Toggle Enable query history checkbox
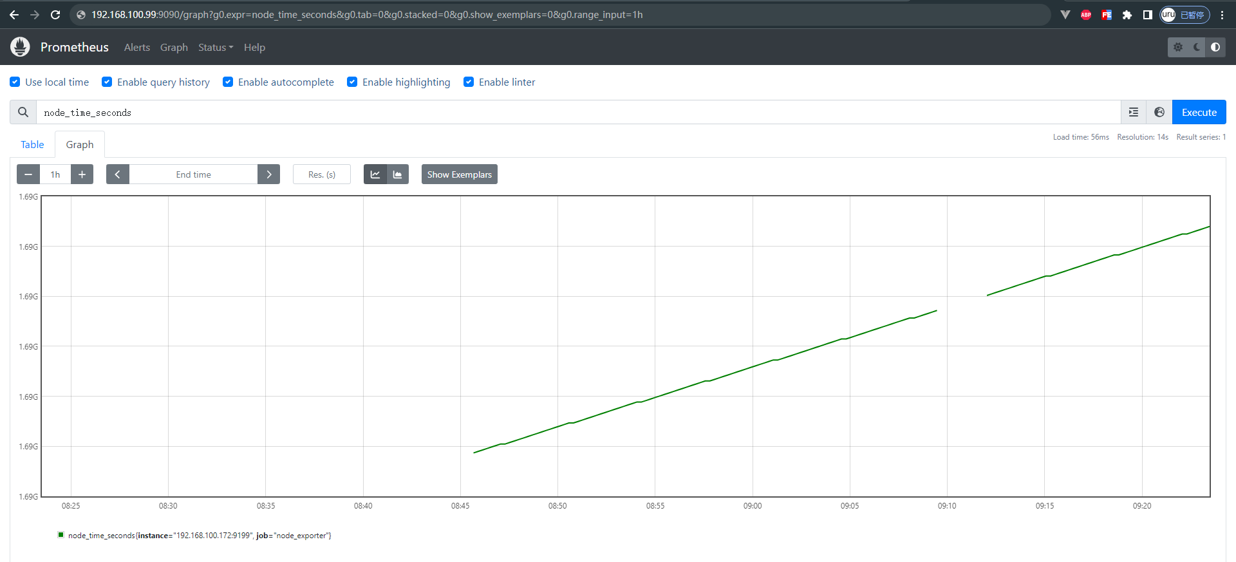 (107, 82)
